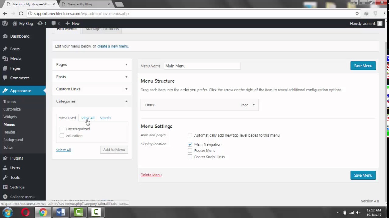Viewport: 389px width, 218px height.
Task: Click the Posts pin icon in sidebar
Action: (x=5, y=49)
